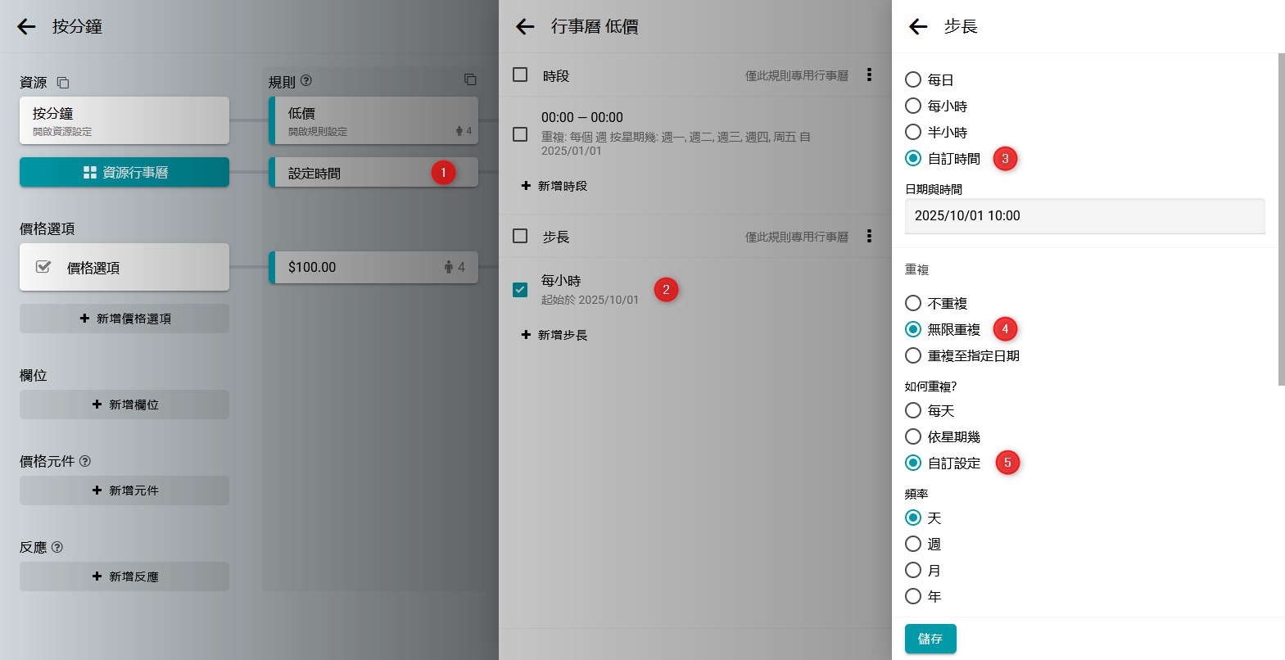The width and height of the screenshot is (1285, 660).
Task: Click back arrow beside 行事曆 低價
Action: coord(525,27)
